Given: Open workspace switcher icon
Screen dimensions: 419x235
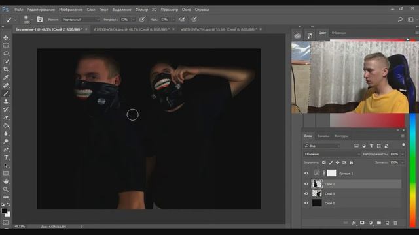Looking at the screenshot, I should (410, 19).
